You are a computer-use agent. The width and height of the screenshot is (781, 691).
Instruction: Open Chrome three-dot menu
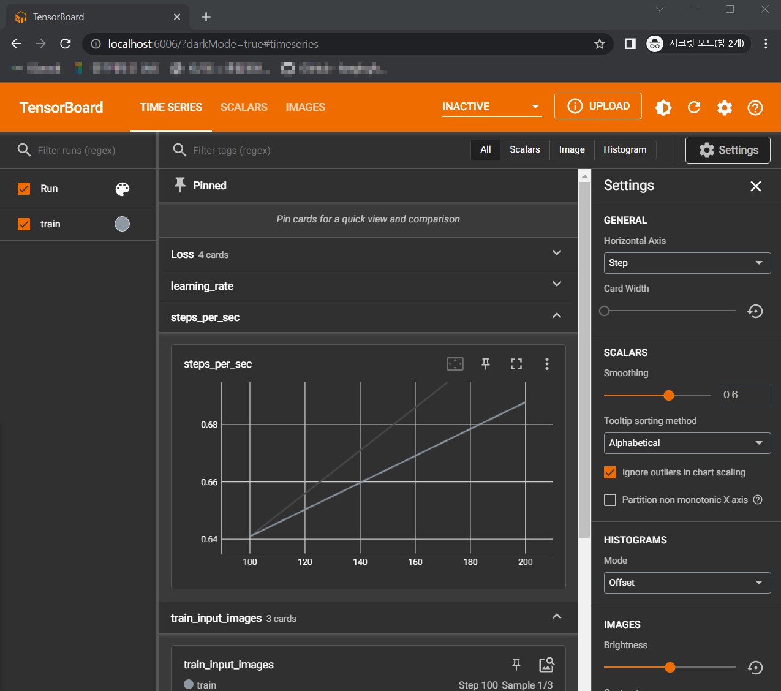click(x=766, y=44)
